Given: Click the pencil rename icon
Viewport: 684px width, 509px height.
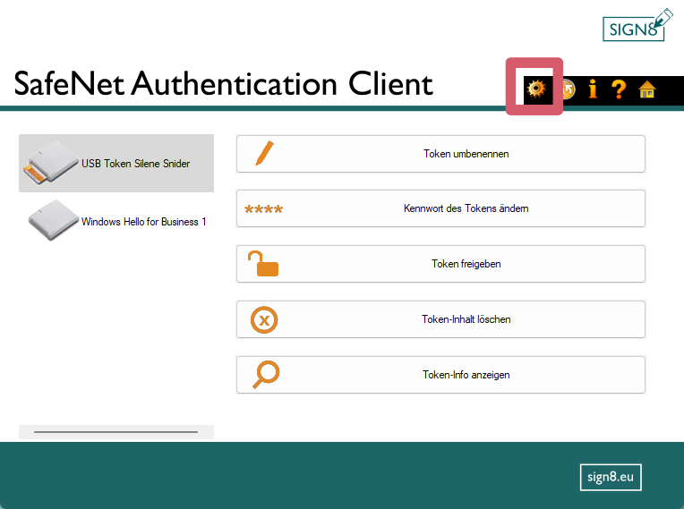Looking at the screenshot, I should (x=264, y=153).
